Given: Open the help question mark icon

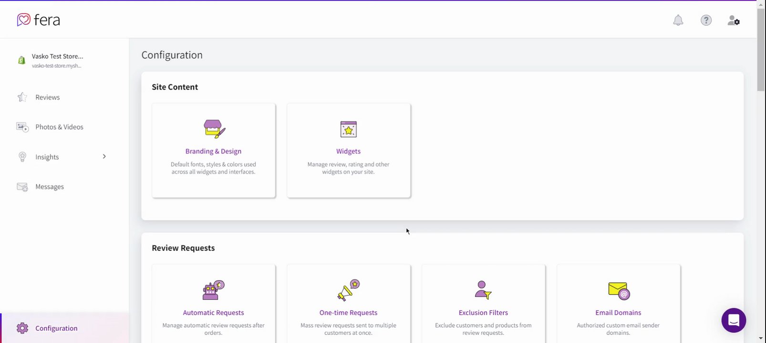Looking at the screenshot, I should pyautogui.click(x=706, y=20).
